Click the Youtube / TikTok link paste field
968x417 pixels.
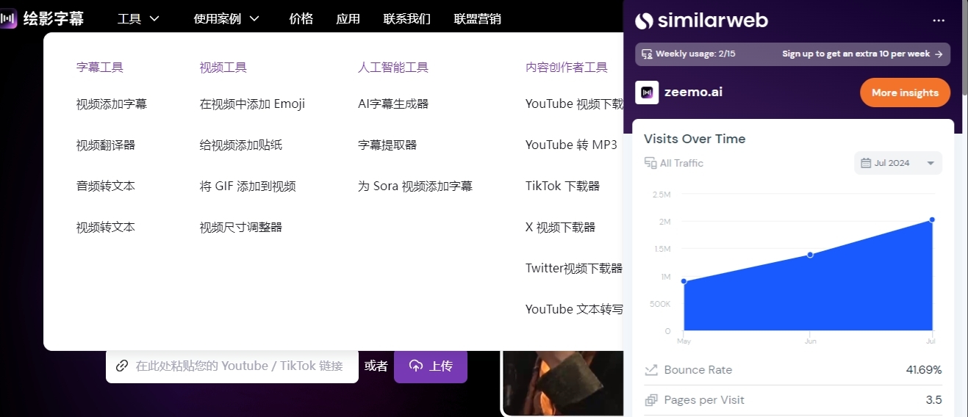coord(232,366)
